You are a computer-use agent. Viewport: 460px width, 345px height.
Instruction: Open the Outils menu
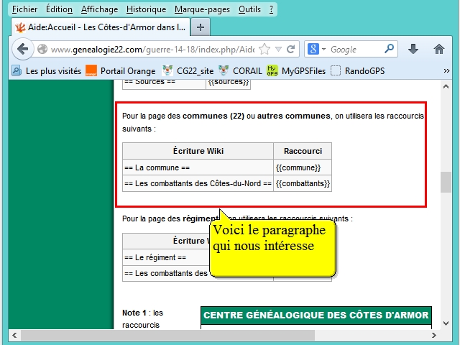(249, 9)
